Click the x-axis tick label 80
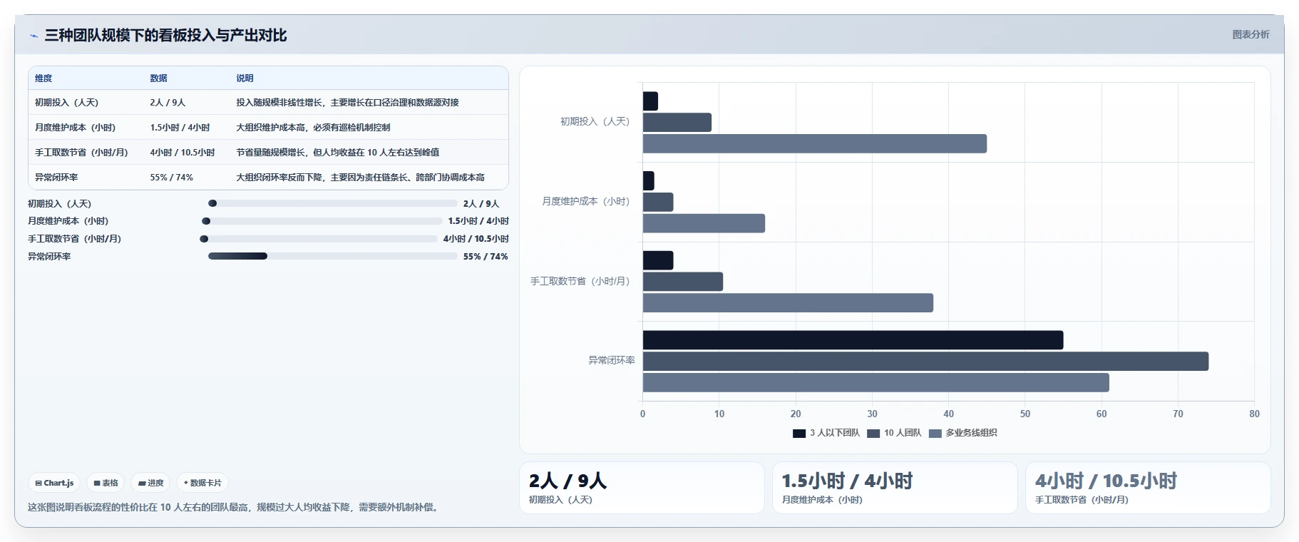1299x542 pixels. [1254, 414]
